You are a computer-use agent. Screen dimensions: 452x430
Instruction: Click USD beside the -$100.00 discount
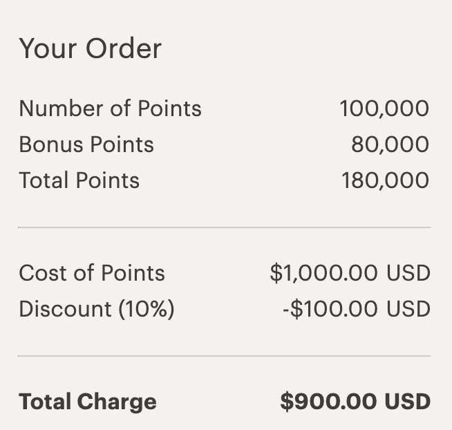click(x=408, y=309)
